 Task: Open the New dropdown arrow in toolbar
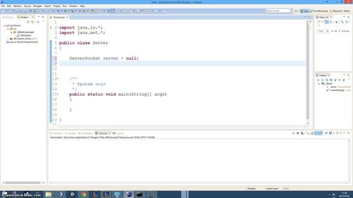pyautogui.click(x=6, y=11)
